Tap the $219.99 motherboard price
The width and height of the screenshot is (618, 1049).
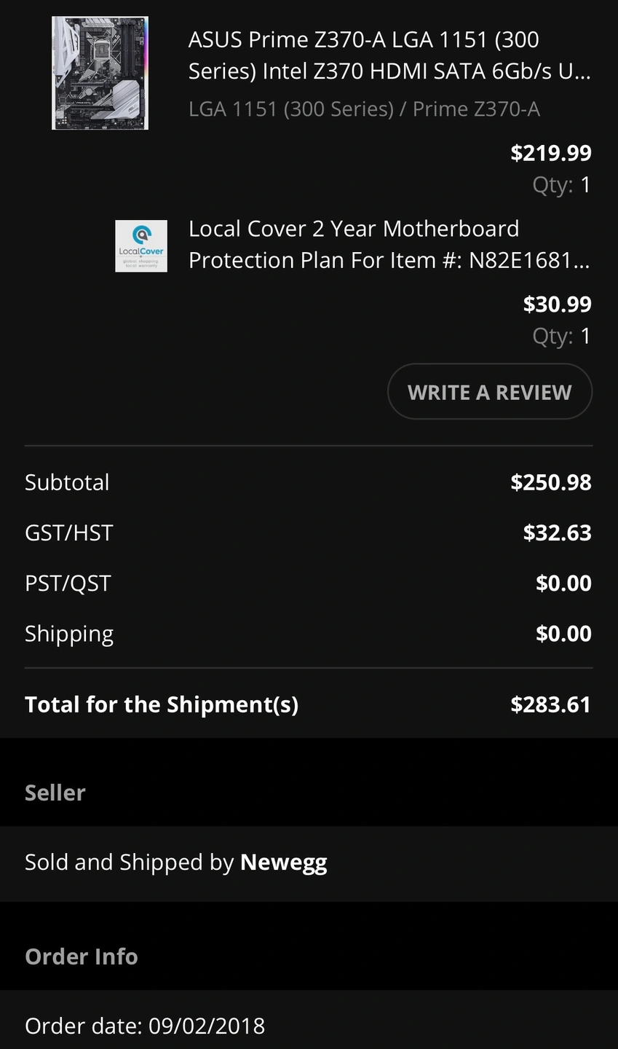pyautogui.click(x=551, y=153)
